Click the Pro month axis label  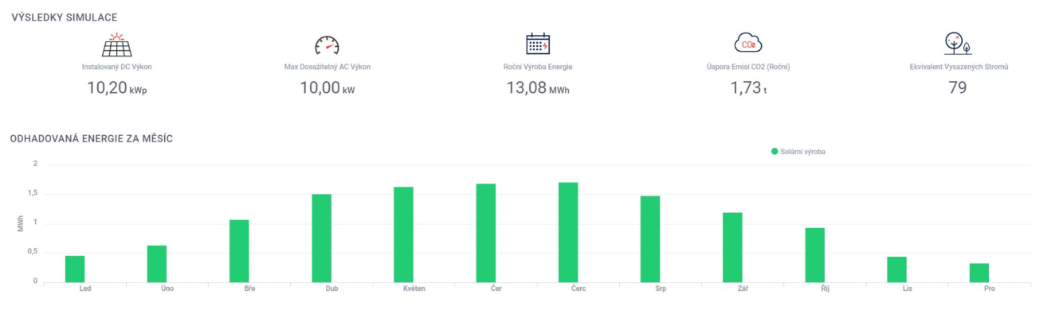point(990,289)
